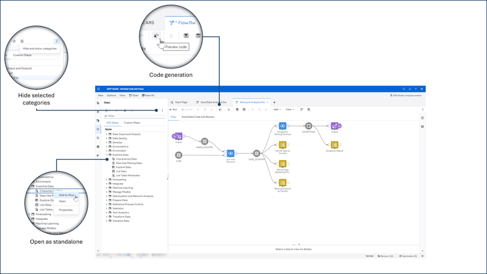Click the Cancel button in flow toolbar
Viewport: 487px width, 274px height.
[x=187, y=110]
